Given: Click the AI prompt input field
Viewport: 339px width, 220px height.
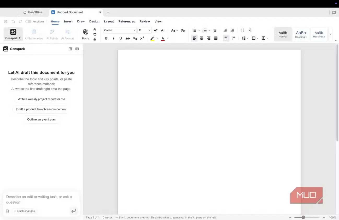Looking at the screenshot, I should (39, 199).
